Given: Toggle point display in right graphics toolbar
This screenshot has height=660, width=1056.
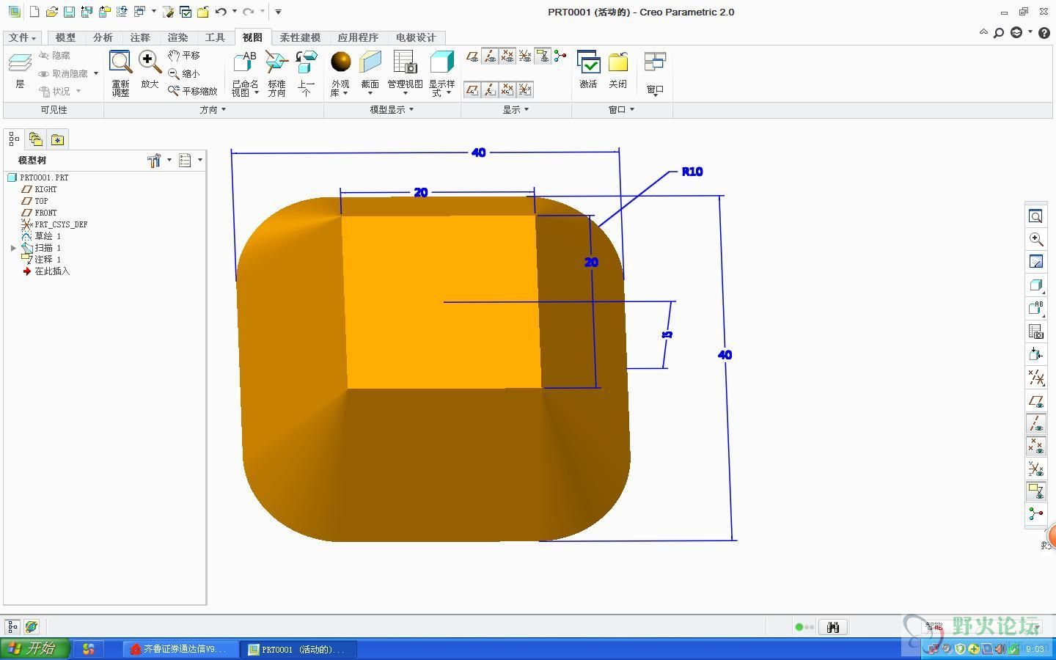Looking at the screenshot, I should 1035,446.
